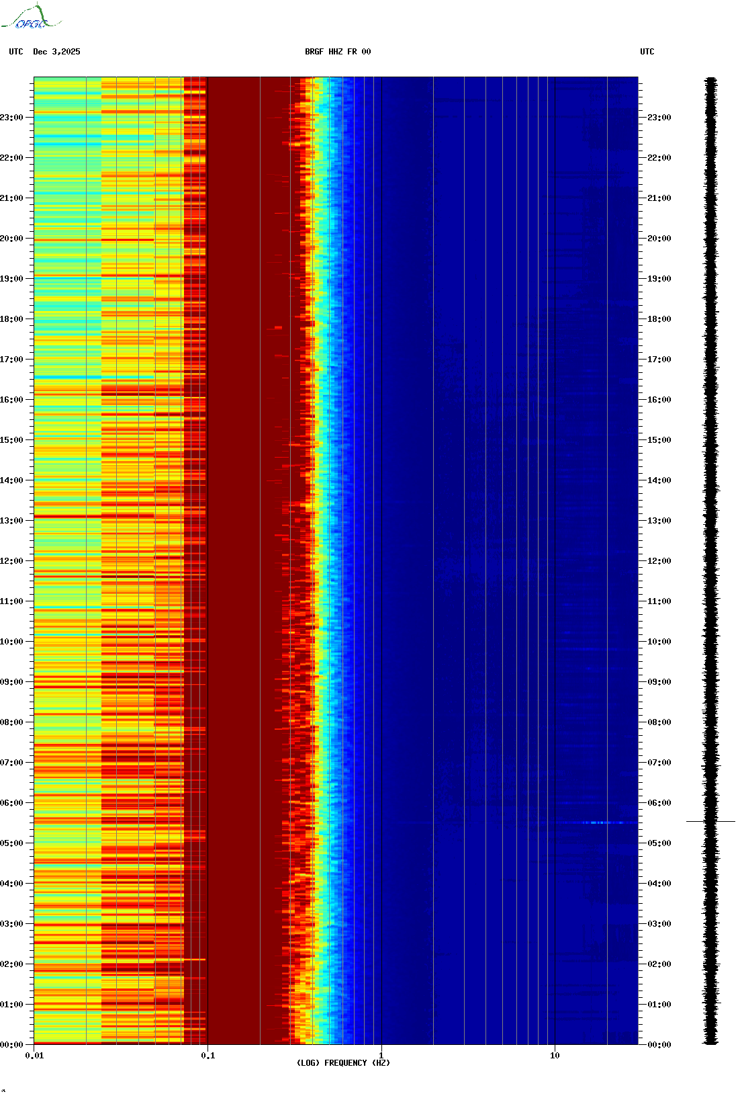Screen dimensions: 740x1098
Task: Click the 0.1 frequency axis tick label
Action: coord(207,1055)
